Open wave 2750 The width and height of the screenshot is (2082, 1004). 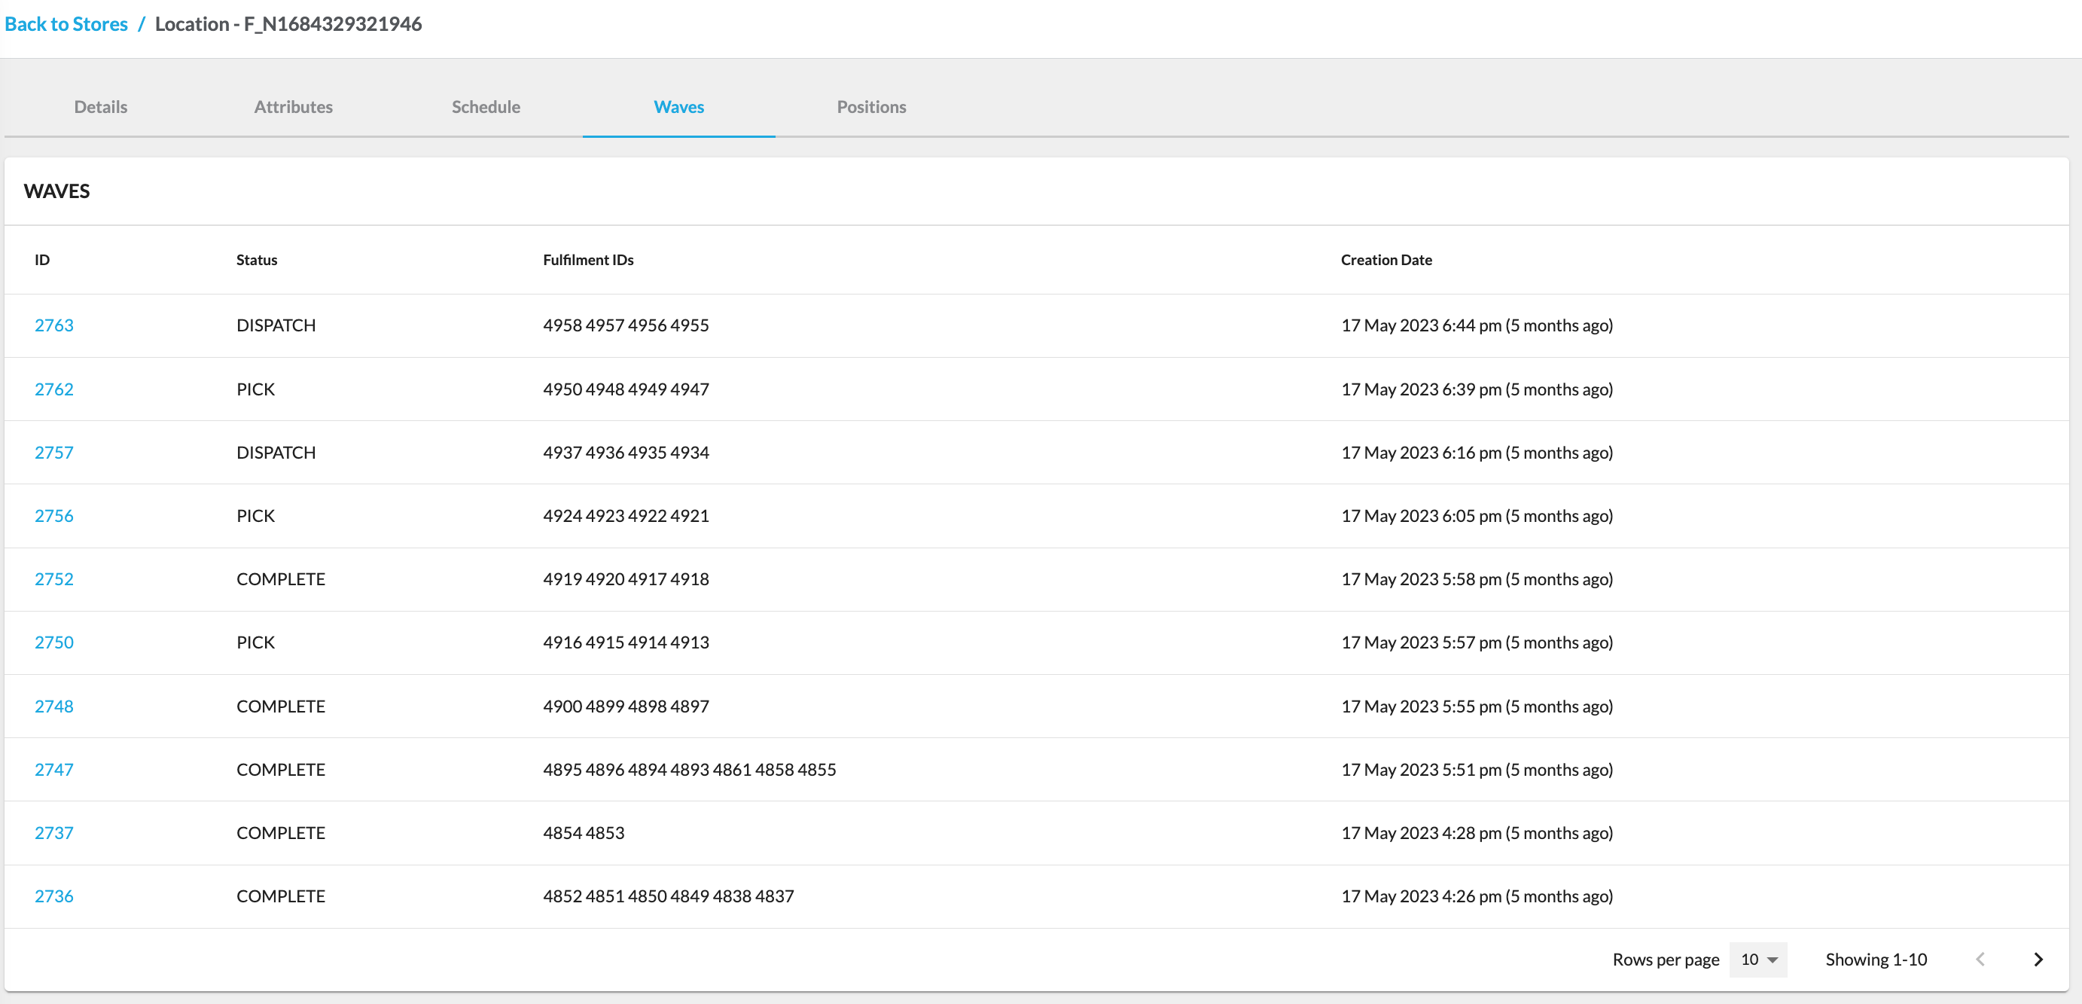[53, 642]
